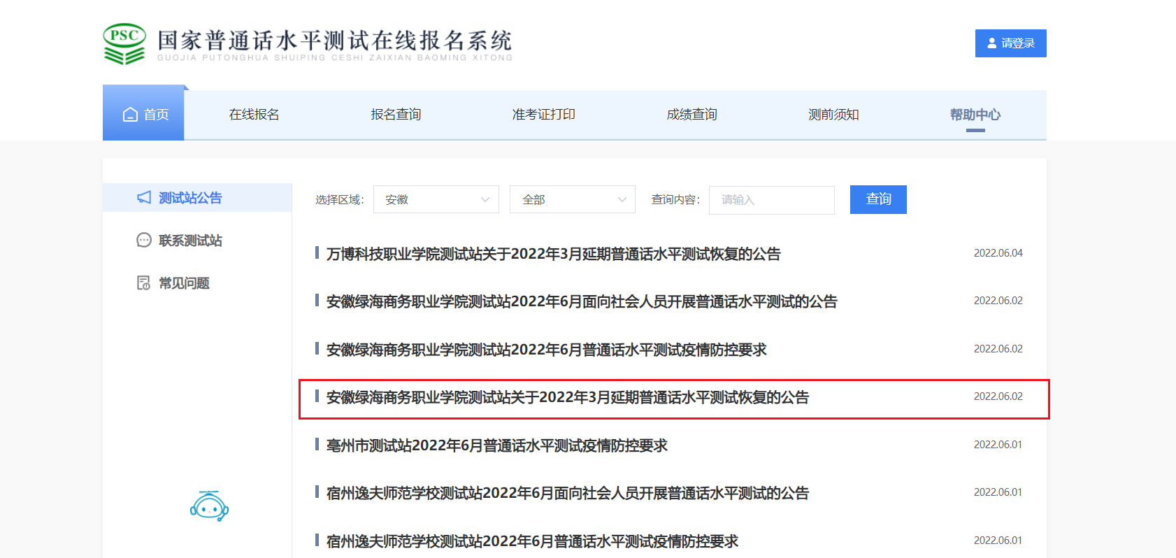Click the blue 查询 button

coord(878,199)
